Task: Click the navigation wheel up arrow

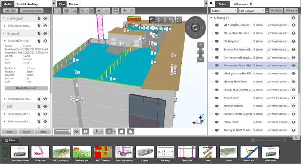Action: pos(195,20)
